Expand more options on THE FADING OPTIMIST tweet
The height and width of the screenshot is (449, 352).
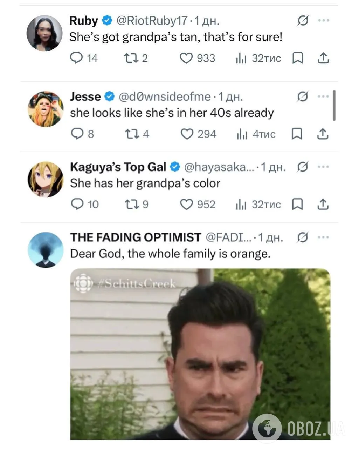coord(323,237)
